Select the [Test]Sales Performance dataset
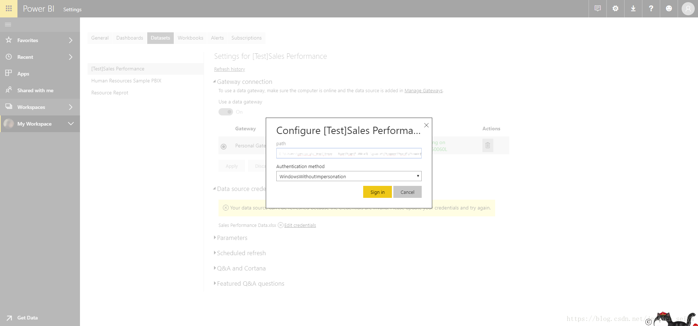698x326 pixels. (145, 69)
